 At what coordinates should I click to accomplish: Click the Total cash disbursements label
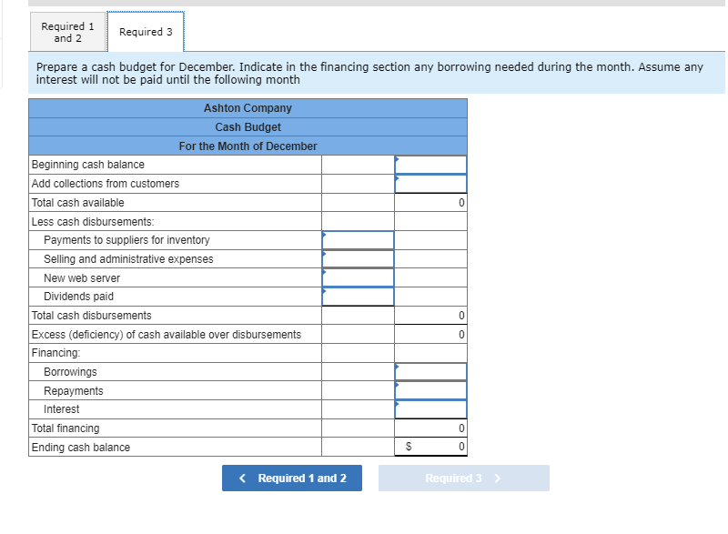[x=92, y=316]
